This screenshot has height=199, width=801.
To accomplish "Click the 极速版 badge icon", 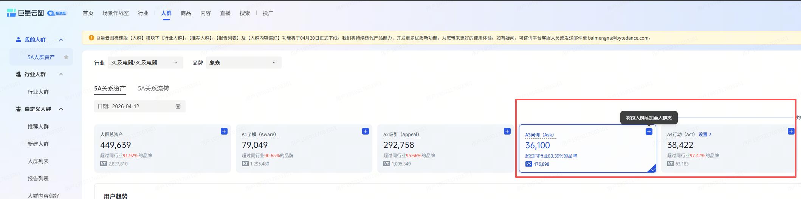I will coord(57,13).
